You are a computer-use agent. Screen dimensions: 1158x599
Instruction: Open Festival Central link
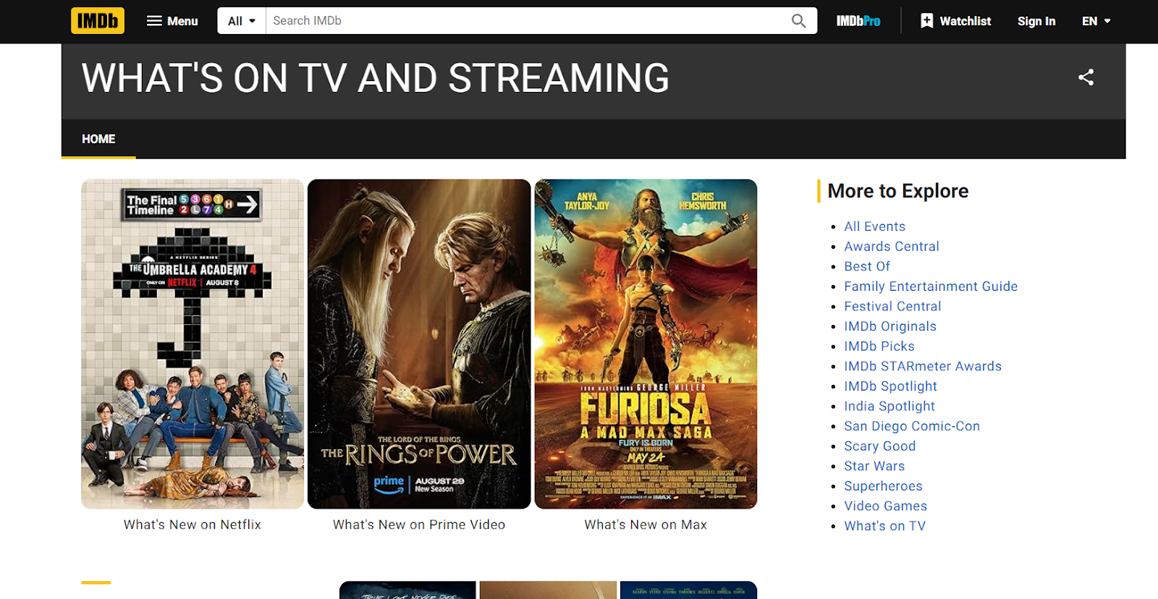[x=892, y=307]
